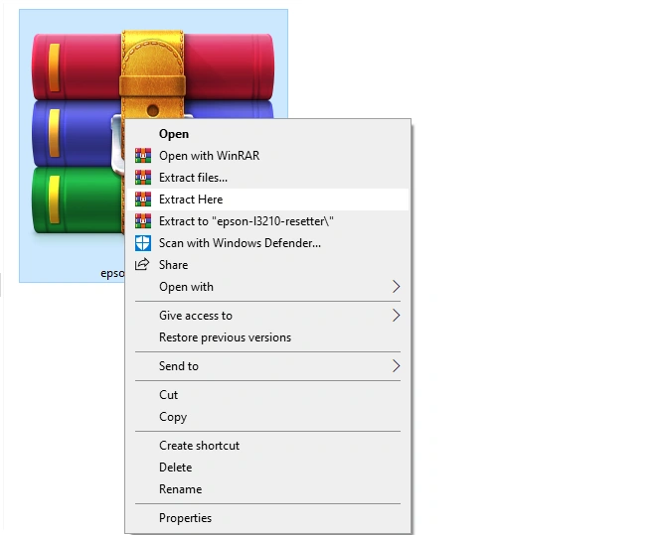The width and height of the screenshot is (662, 535).
Task: Choose Cut in the context menu
Action: (267, 395)
